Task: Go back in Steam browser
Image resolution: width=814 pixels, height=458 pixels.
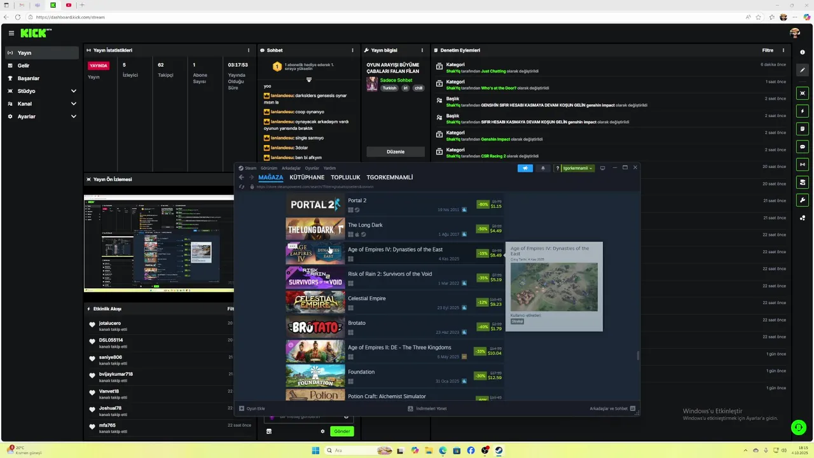Action: point(242,177)
